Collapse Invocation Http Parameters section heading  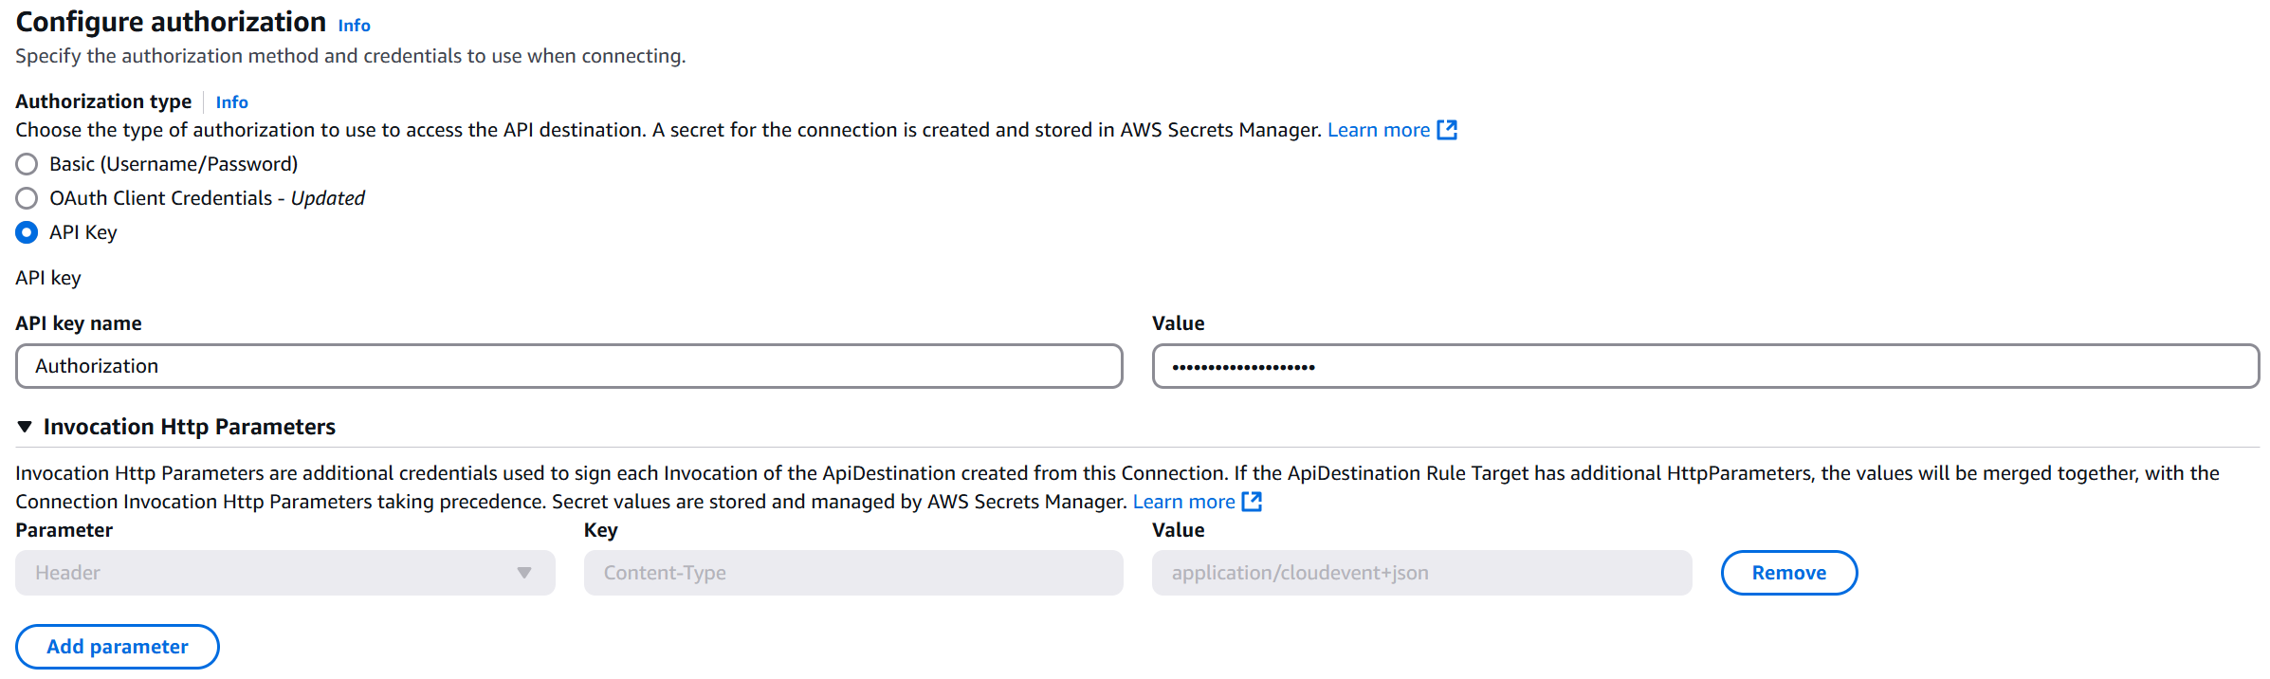(x=189, y=427)
